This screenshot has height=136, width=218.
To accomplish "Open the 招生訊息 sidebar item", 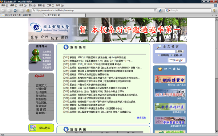I will coord(41,103).
